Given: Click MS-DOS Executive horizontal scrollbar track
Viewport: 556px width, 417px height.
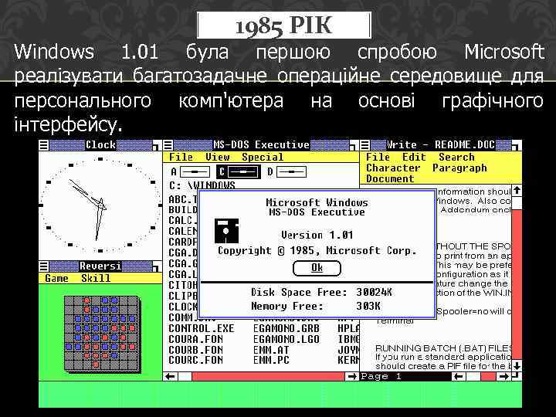Looking at the screenshot, I should tap(268, 377).
